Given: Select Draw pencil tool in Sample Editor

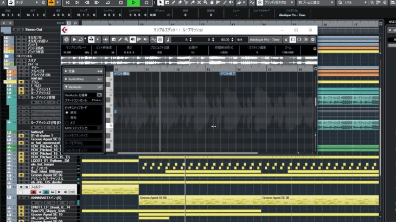Looking at the screenshot, I should coord(120,40).
